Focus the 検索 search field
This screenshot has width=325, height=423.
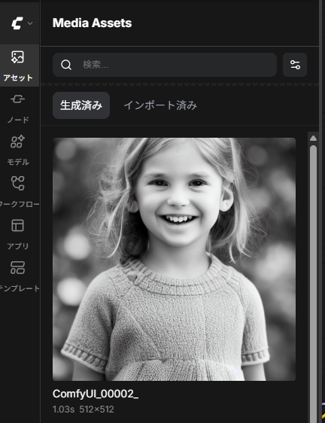(x=165, y=65)
